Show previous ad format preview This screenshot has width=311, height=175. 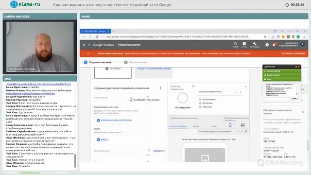point(238,131)
